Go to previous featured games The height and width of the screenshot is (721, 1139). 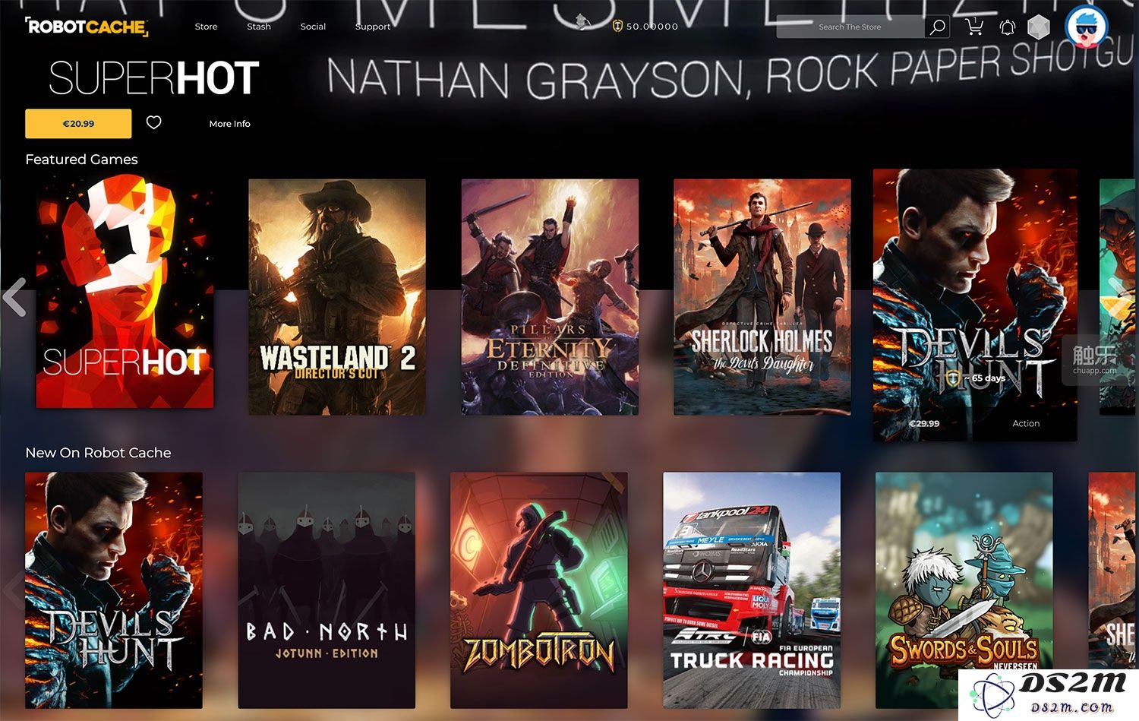pyautogui.click(x=14, y=296)
